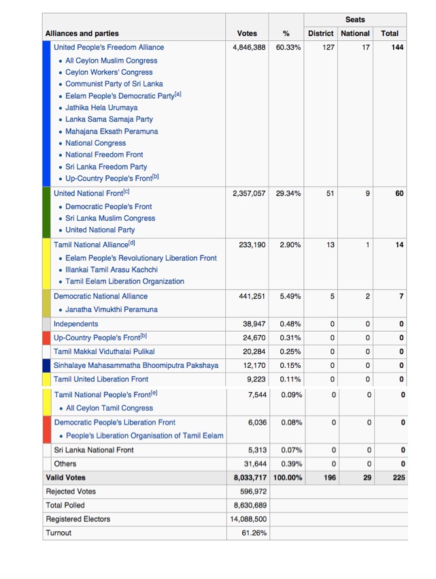Viewport: 436px width, 579px height.
Task: Click green color bar of United National Front
Action: [46, 213]
